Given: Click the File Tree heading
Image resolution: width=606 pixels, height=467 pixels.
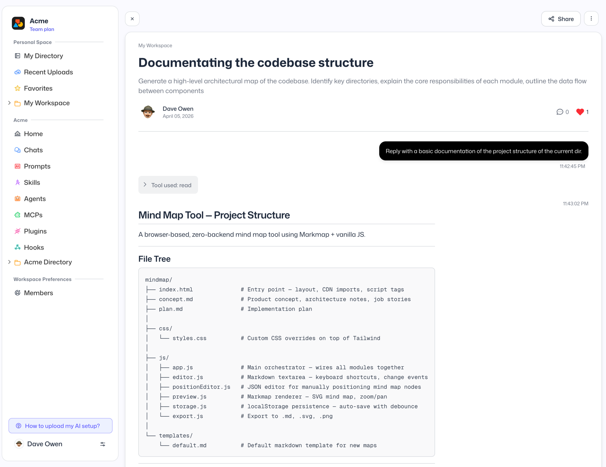Looking at the screenshot, I should [155, 259].
